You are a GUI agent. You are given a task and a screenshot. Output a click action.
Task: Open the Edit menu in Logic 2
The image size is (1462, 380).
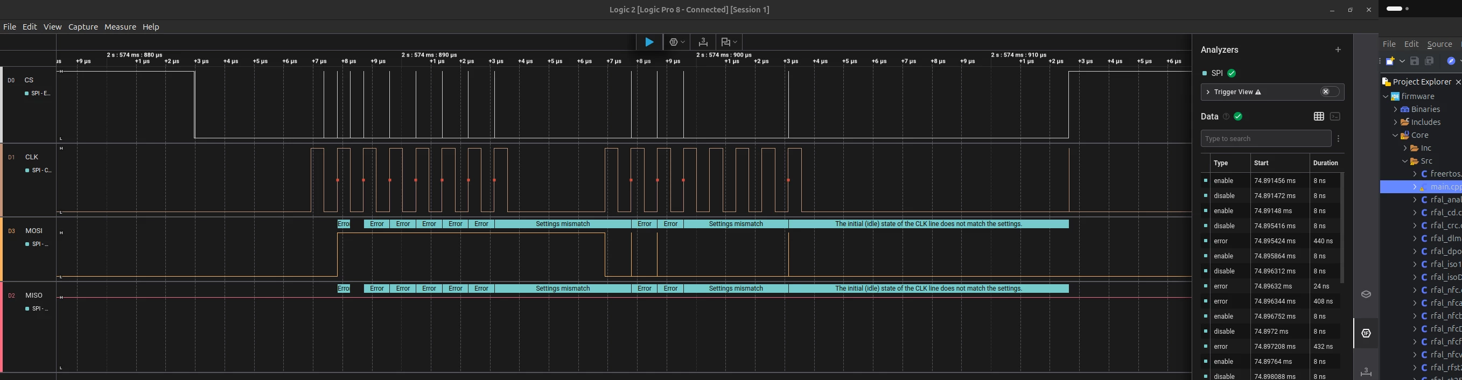[30, 27]
